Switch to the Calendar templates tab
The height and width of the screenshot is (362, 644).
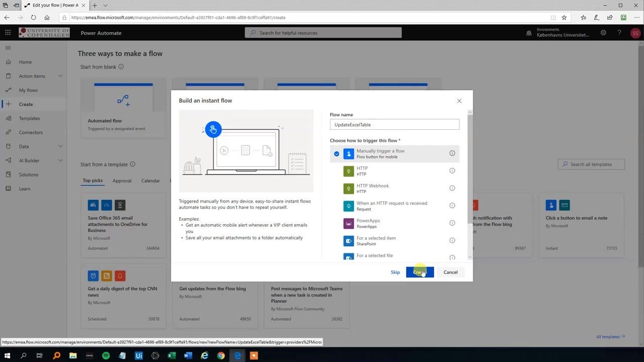(x=150, y=180)
